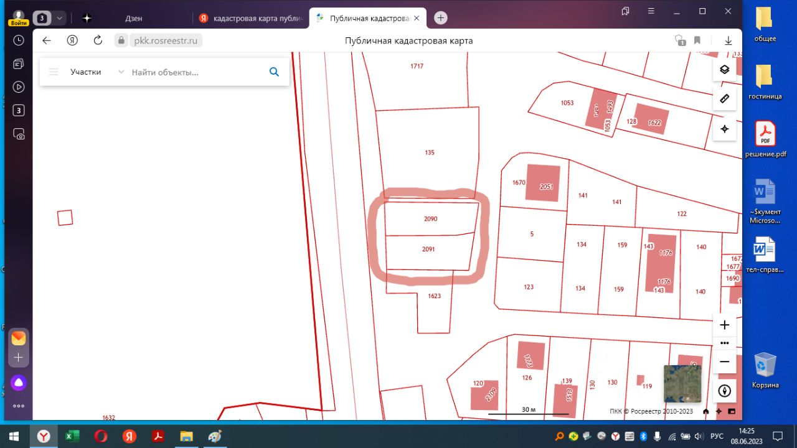Open the three-dots zoom options
Screen dimensions: 797x448
(x=724, y=343)
